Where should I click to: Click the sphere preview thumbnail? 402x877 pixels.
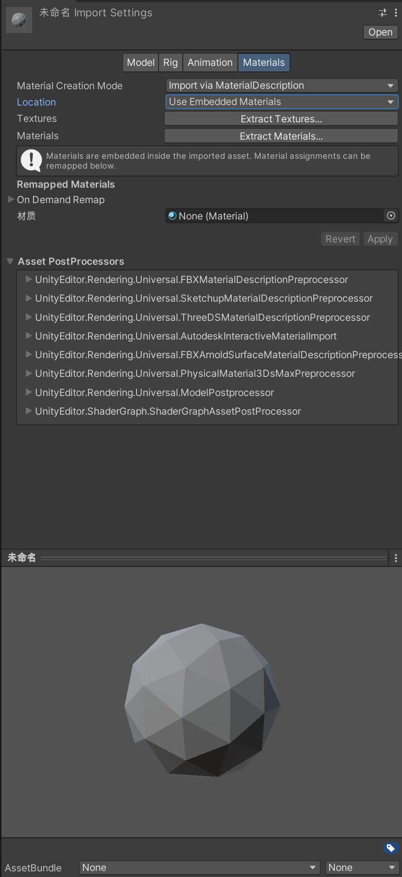(x=201, y=700)
